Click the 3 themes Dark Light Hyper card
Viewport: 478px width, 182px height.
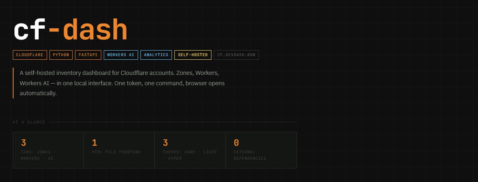click(x=190, y=150)
